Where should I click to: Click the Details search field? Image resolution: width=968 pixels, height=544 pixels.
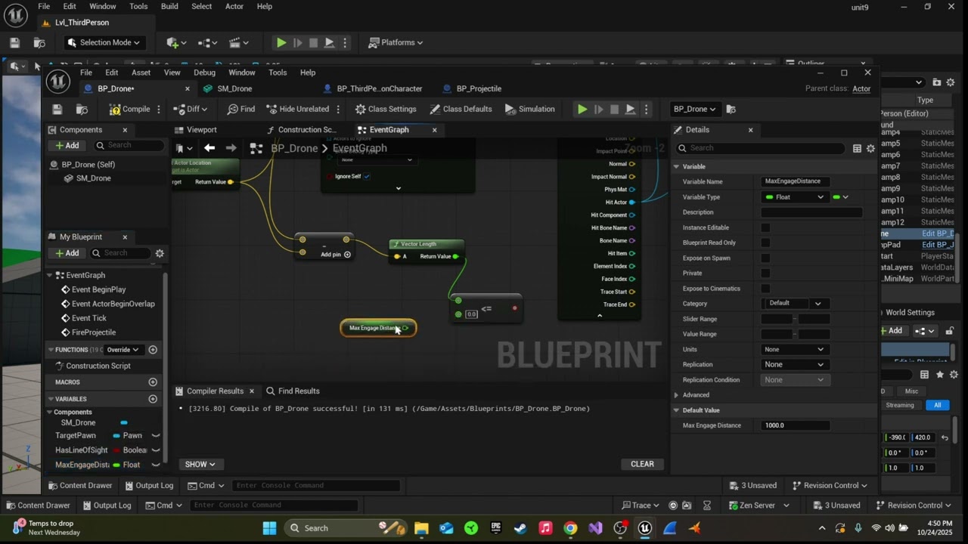(760, 148)
